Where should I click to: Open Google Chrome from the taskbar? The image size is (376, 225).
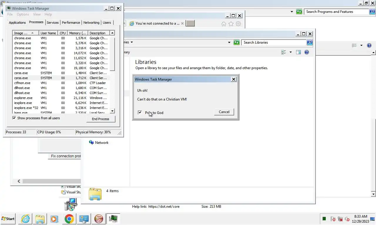(69, 219)
